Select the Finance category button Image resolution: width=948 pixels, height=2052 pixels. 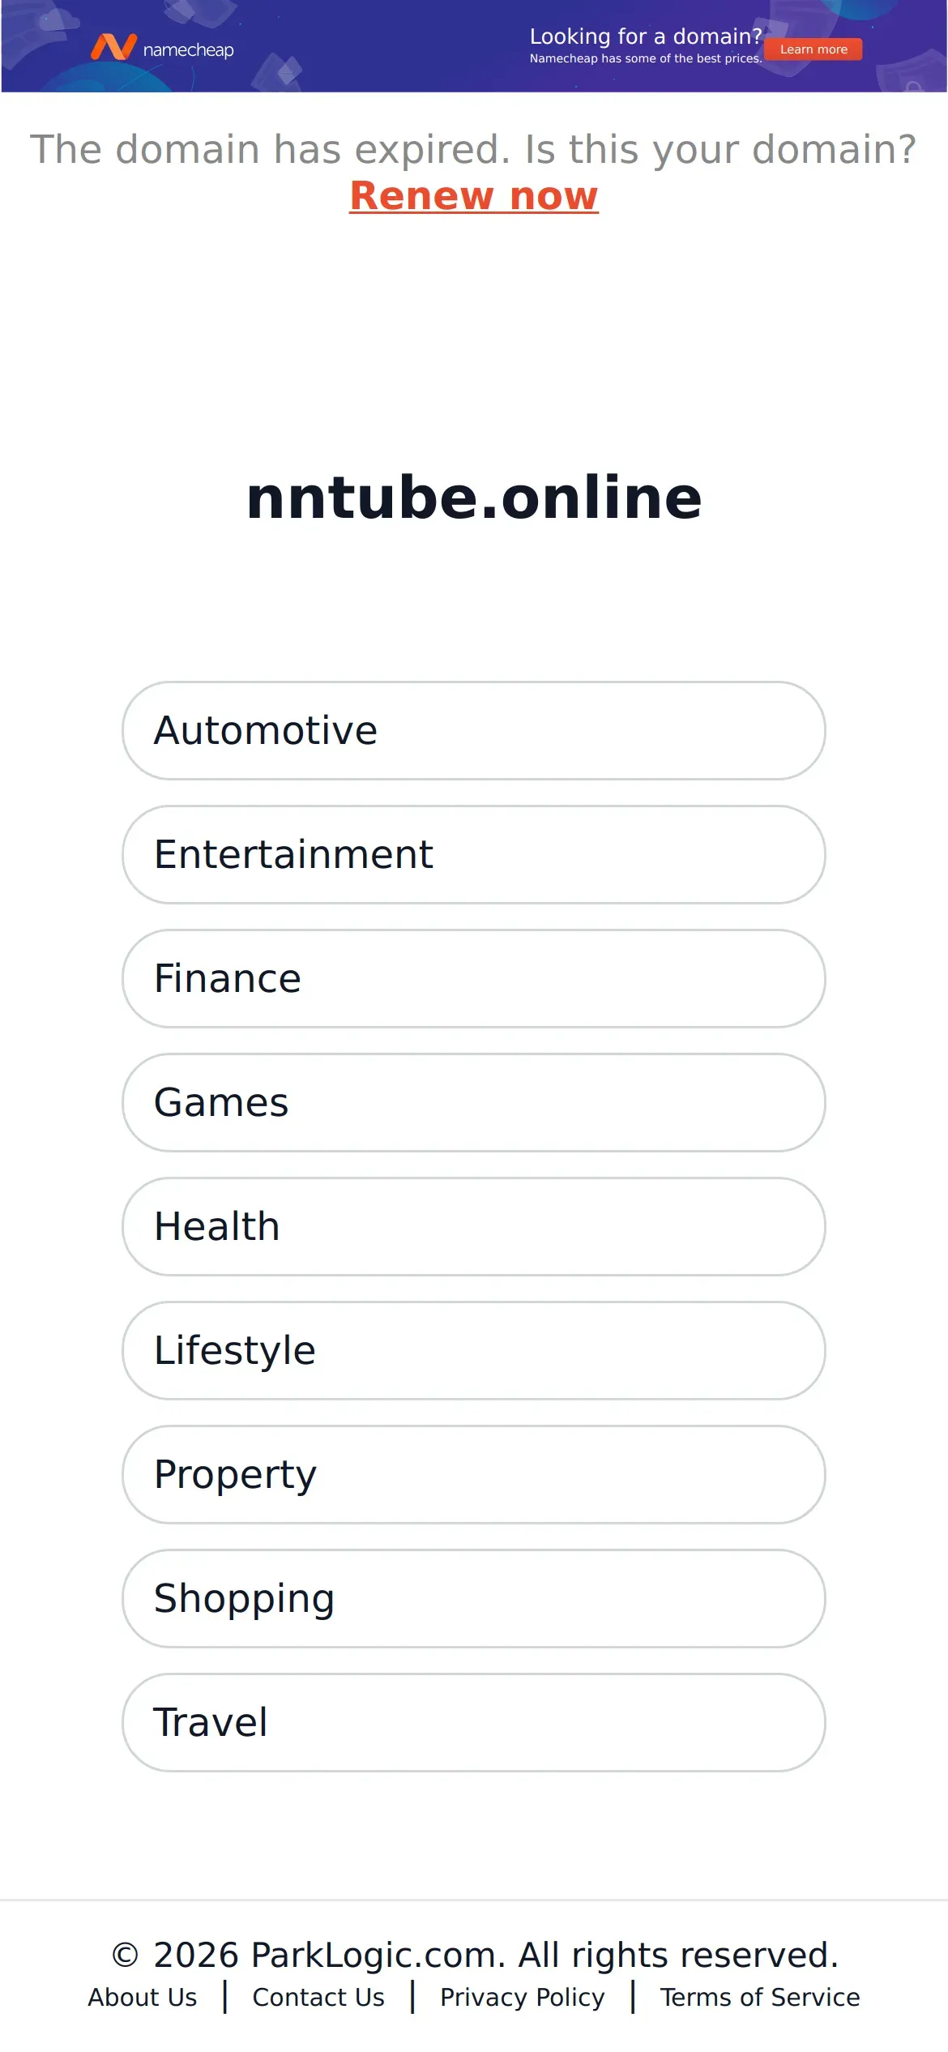[473, 978]
